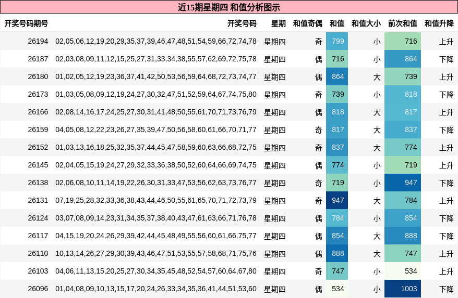Select period number 26103

tap(38, 271)
